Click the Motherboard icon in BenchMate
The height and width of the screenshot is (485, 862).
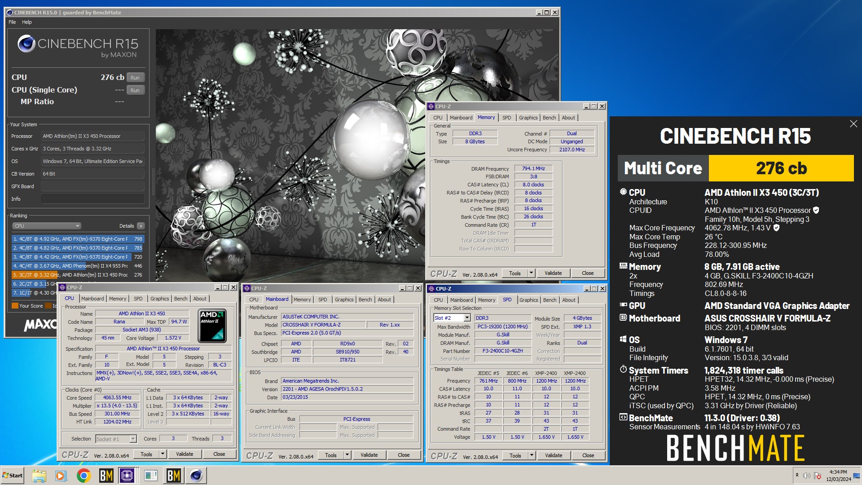pyautogui.click(x=623, y=317)
